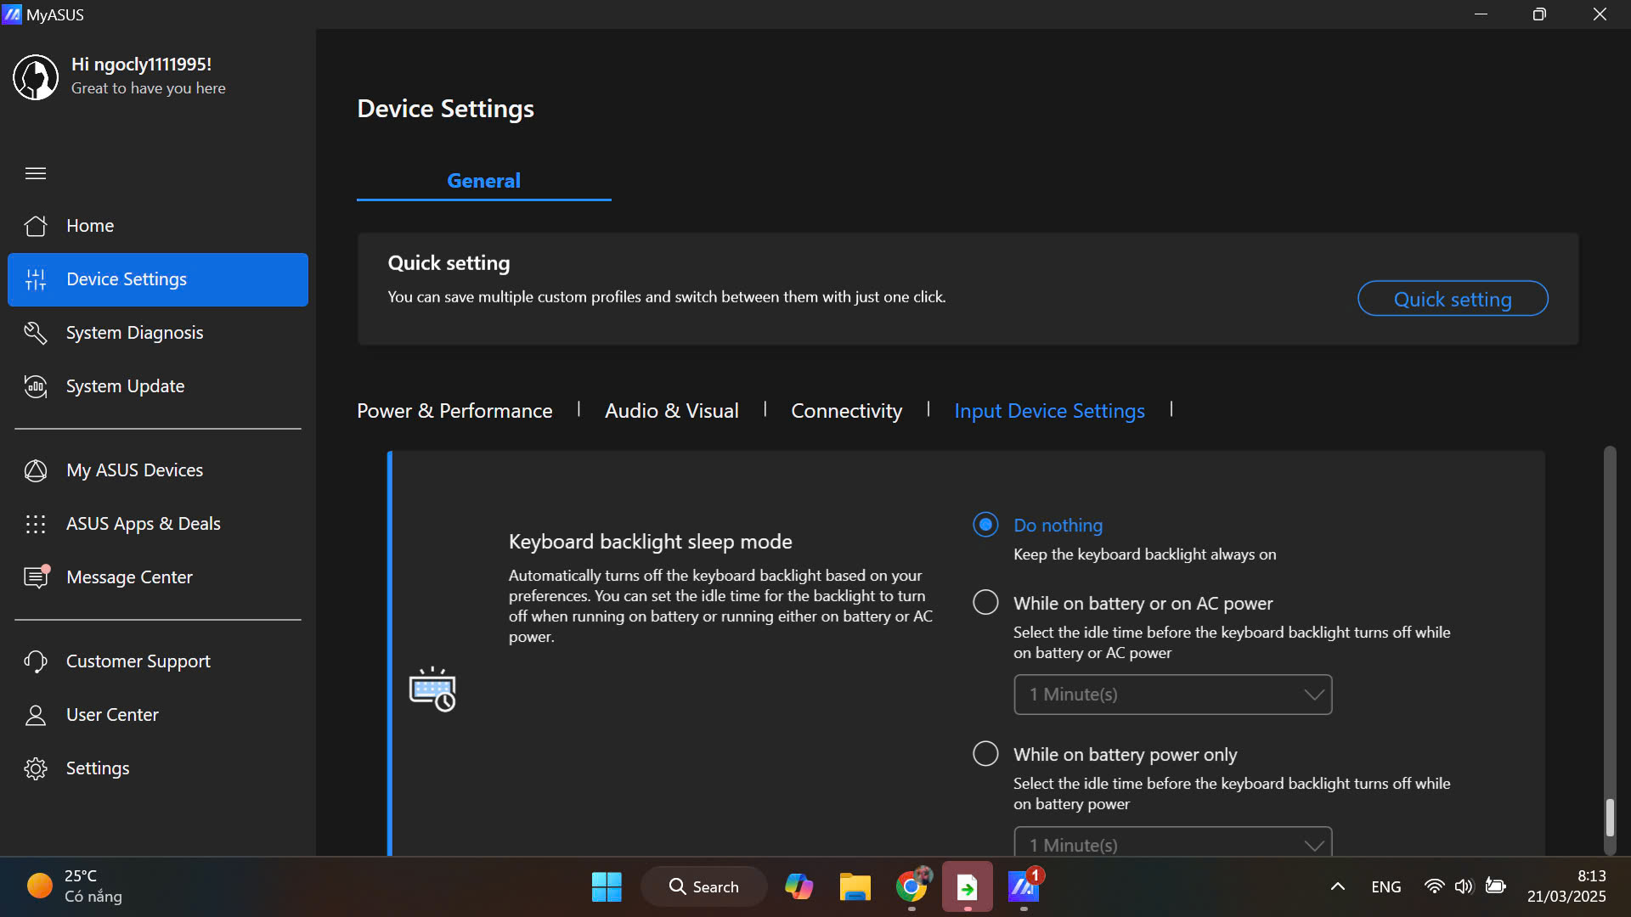Open Copilot from the taskbar
The height and width of the screenshot is (917, 1631).
(799, 887)
